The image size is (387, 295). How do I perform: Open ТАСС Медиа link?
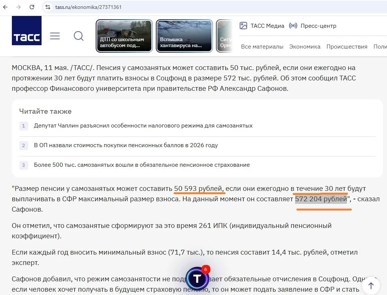[267, 26]
